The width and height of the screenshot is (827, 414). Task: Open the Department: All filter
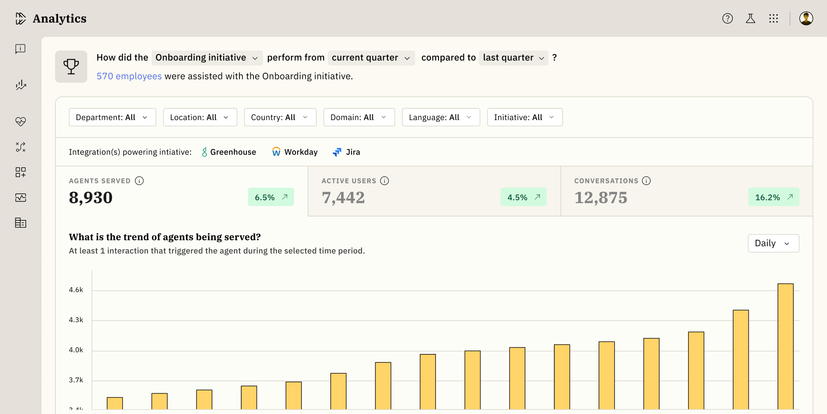click(112, 117)
